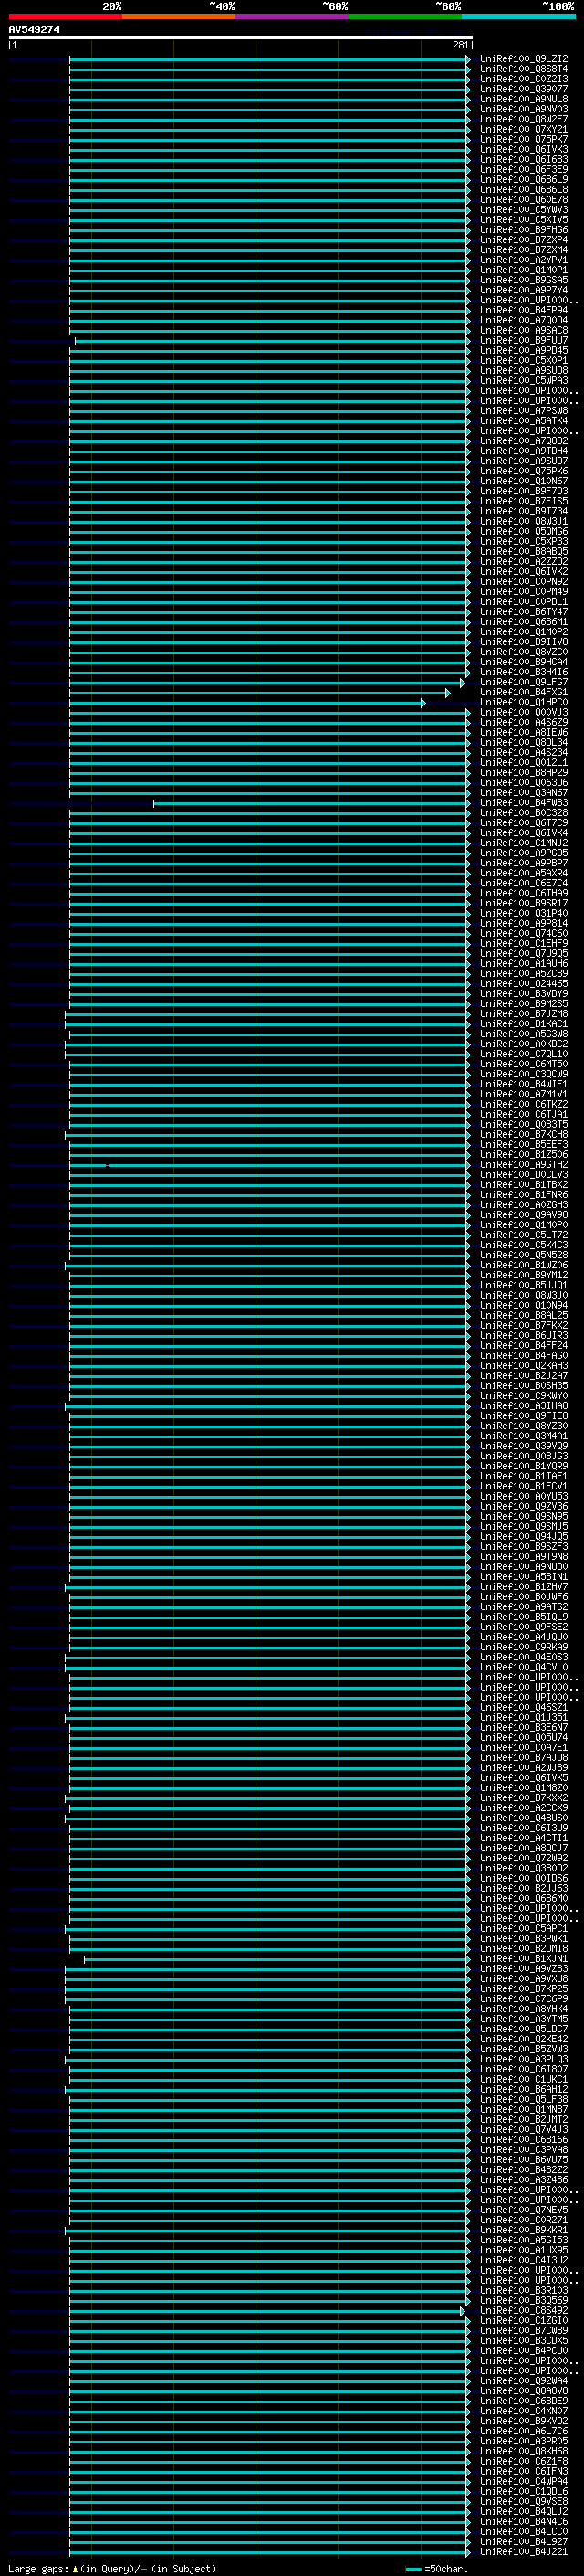Screen dimensions: 584x2576
Task: Open hit UniRef100_Q8DL34
Action: pos(524,742)
